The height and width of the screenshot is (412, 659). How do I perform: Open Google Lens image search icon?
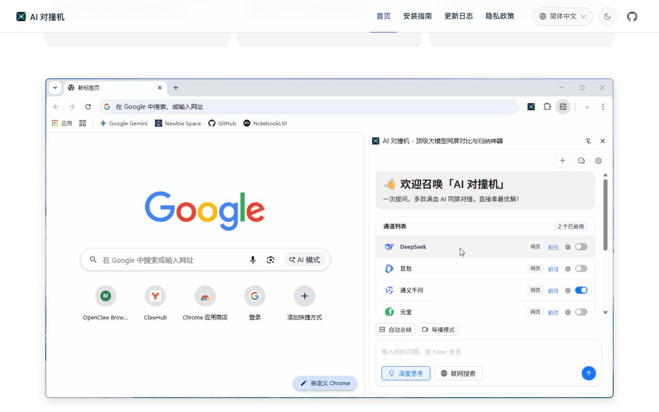(x=271, y=260)
